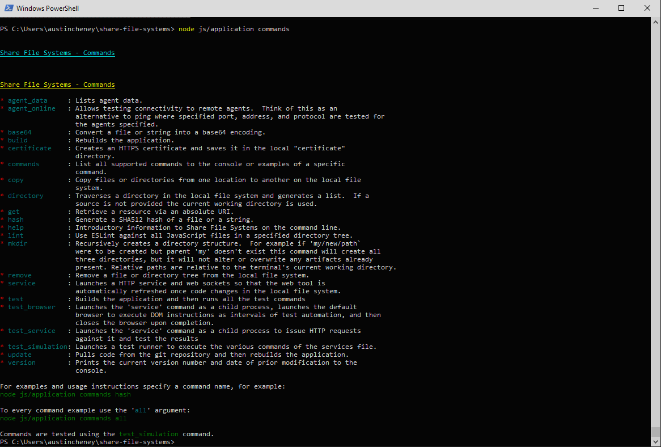Viewport: 661px width, 447px height.
Task: Click the 'copy' command name
Action: click(x=16, y=180)
